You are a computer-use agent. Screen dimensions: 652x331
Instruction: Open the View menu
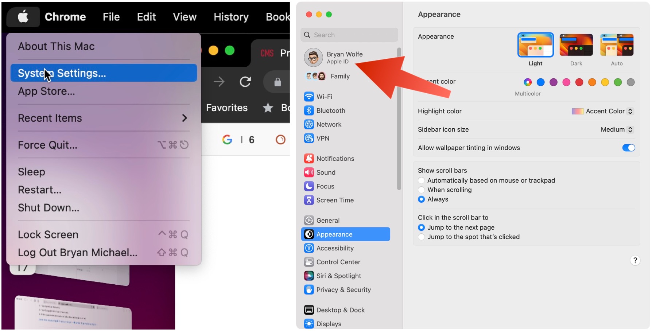point(185,17)
